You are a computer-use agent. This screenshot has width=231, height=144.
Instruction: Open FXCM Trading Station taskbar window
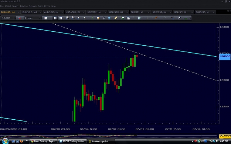[x=72, y=141]
